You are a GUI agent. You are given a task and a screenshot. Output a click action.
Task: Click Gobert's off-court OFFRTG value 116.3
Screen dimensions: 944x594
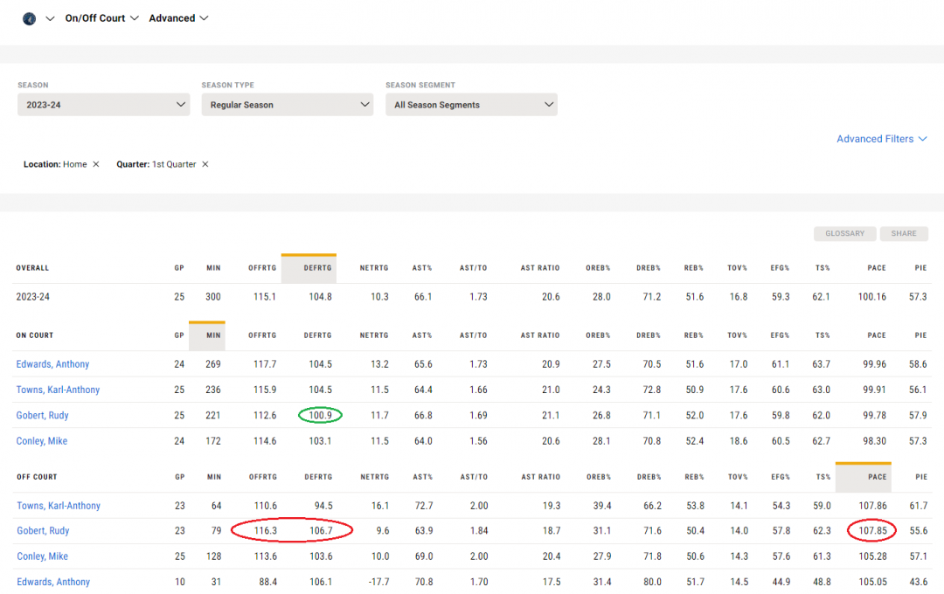coord(266,531)
